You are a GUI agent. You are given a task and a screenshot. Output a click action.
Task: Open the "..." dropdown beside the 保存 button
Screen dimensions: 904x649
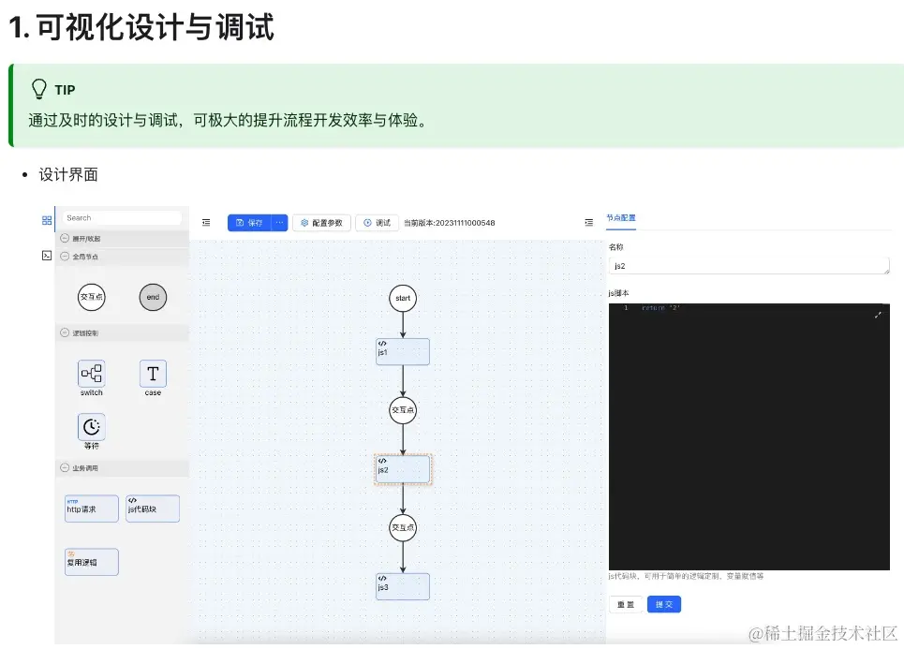[279, 222]
